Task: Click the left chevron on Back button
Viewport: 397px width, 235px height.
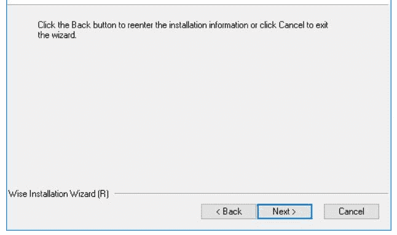Action: point(218,212)
